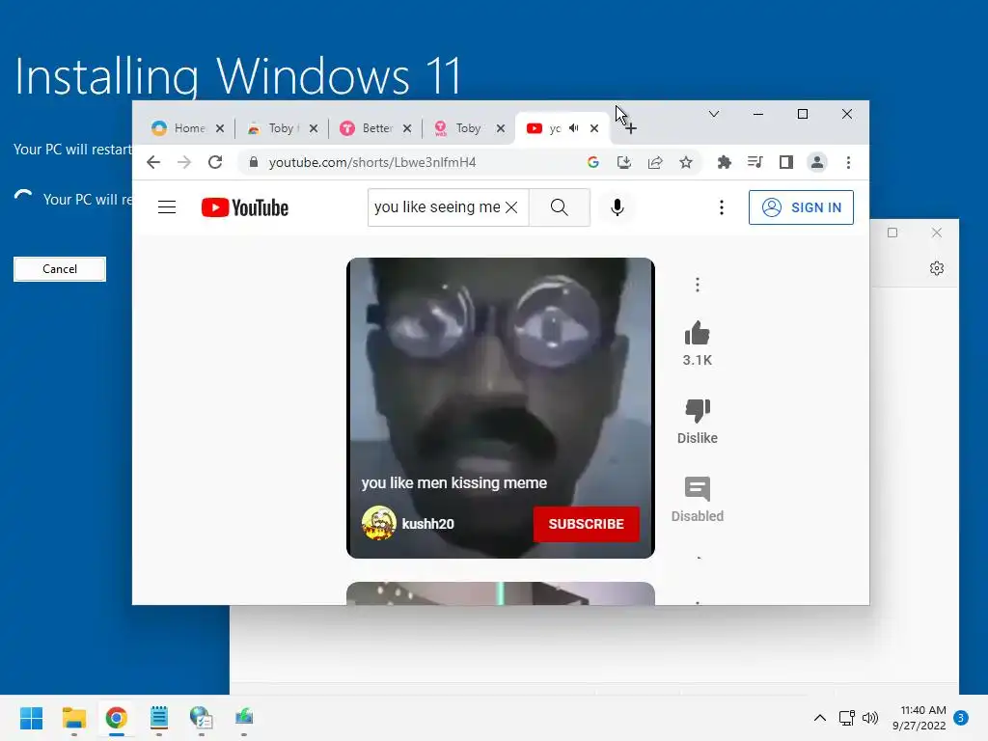Open a new Chrome tab
The width and height of the screenshot is (988, 741).
pos(631,128)
